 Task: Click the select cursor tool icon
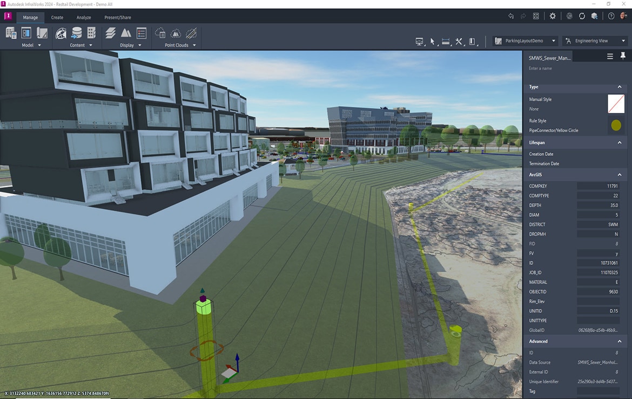[x=432, y=42]
